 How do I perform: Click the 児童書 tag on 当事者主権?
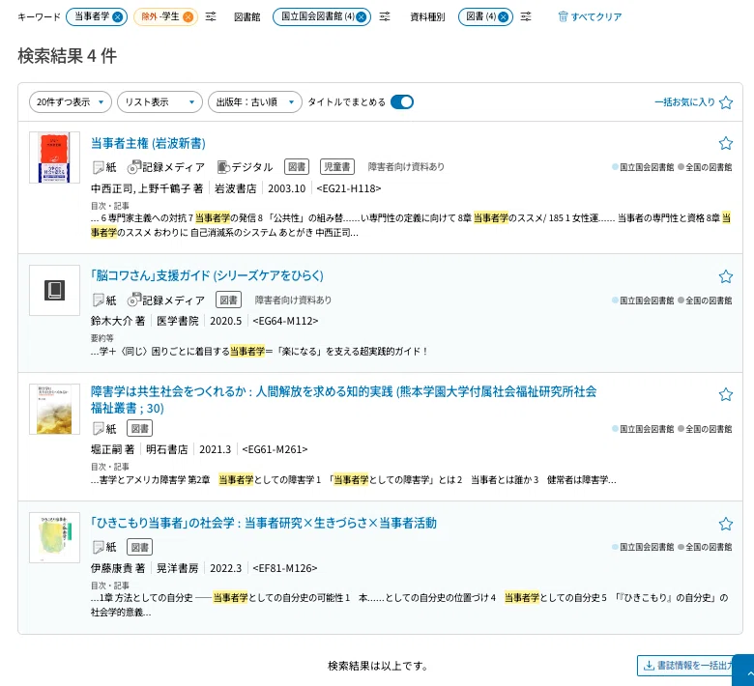[337, 167]
